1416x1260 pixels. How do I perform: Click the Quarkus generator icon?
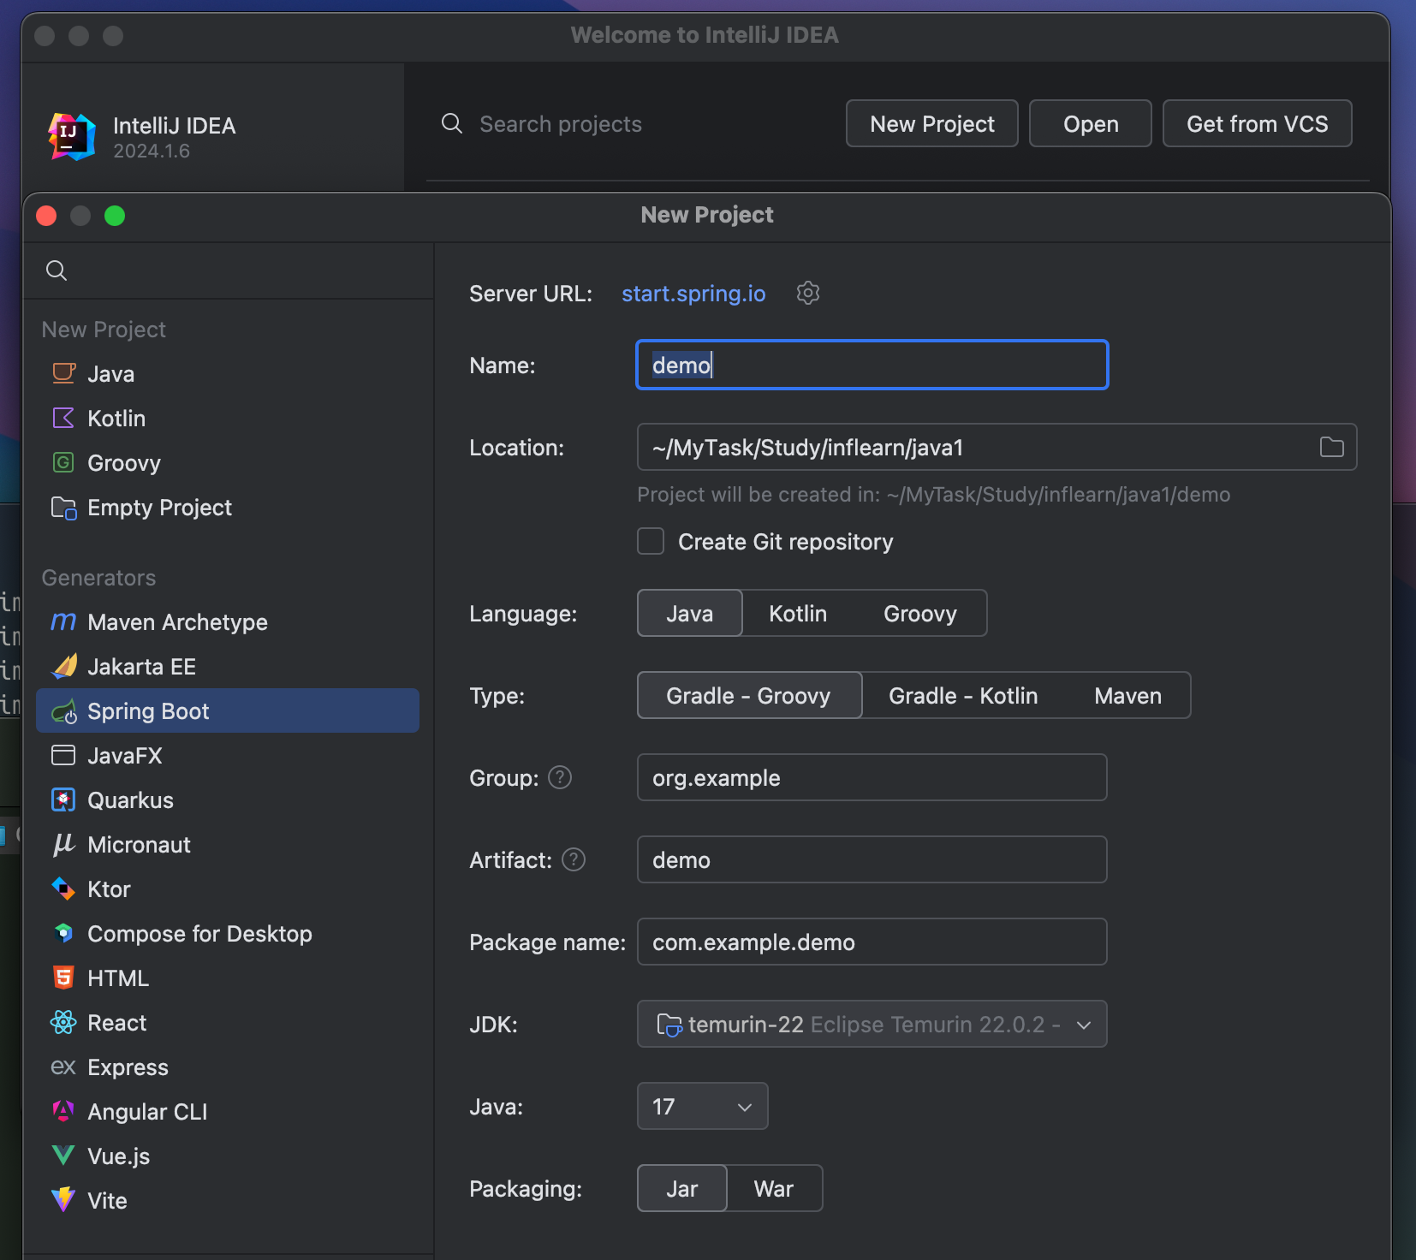[x=64, y=799]
